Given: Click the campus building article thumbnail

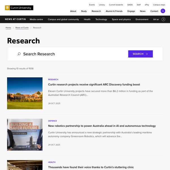Looking at the screenshot, I should click(x=25, y=93).
